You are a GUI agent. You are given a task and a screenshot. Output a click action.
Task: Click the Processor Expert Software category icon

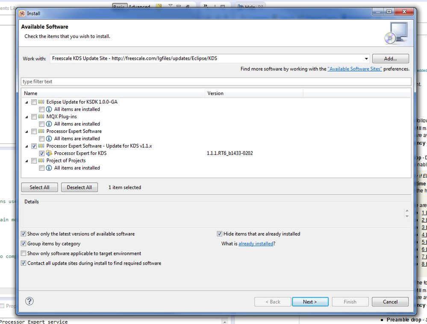click(x=41, y=131)
